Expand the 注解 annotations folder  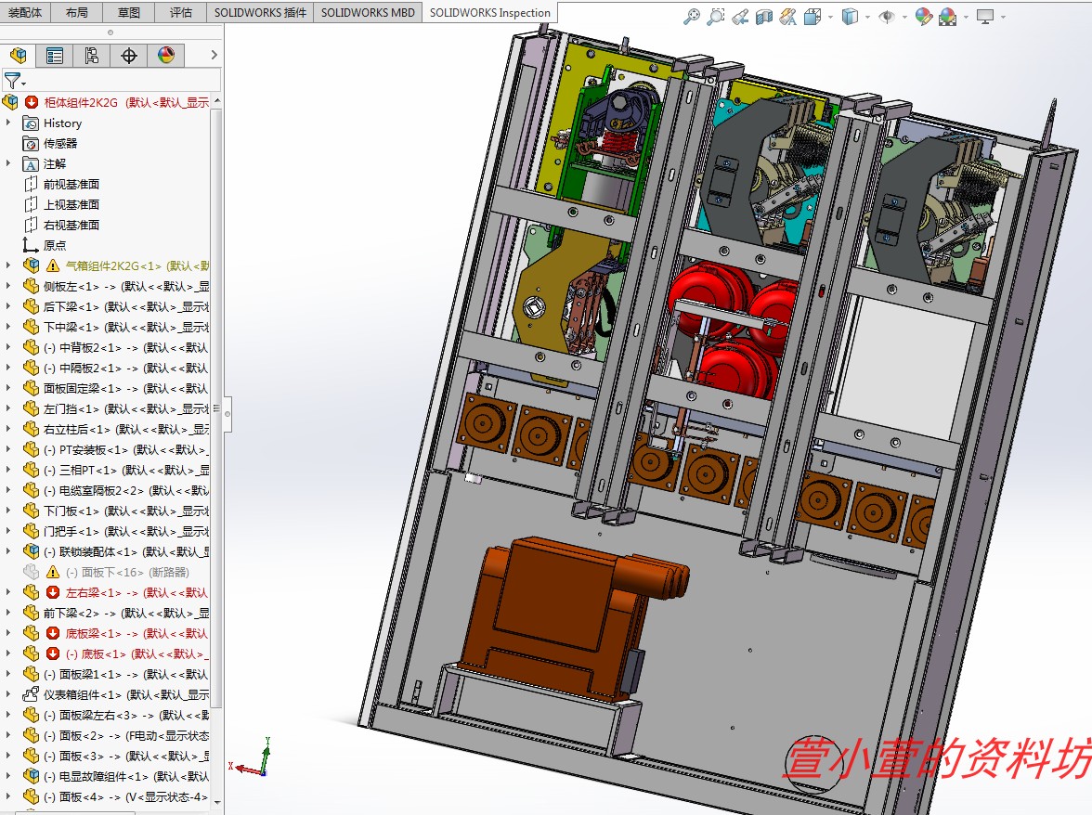[8, 163]
